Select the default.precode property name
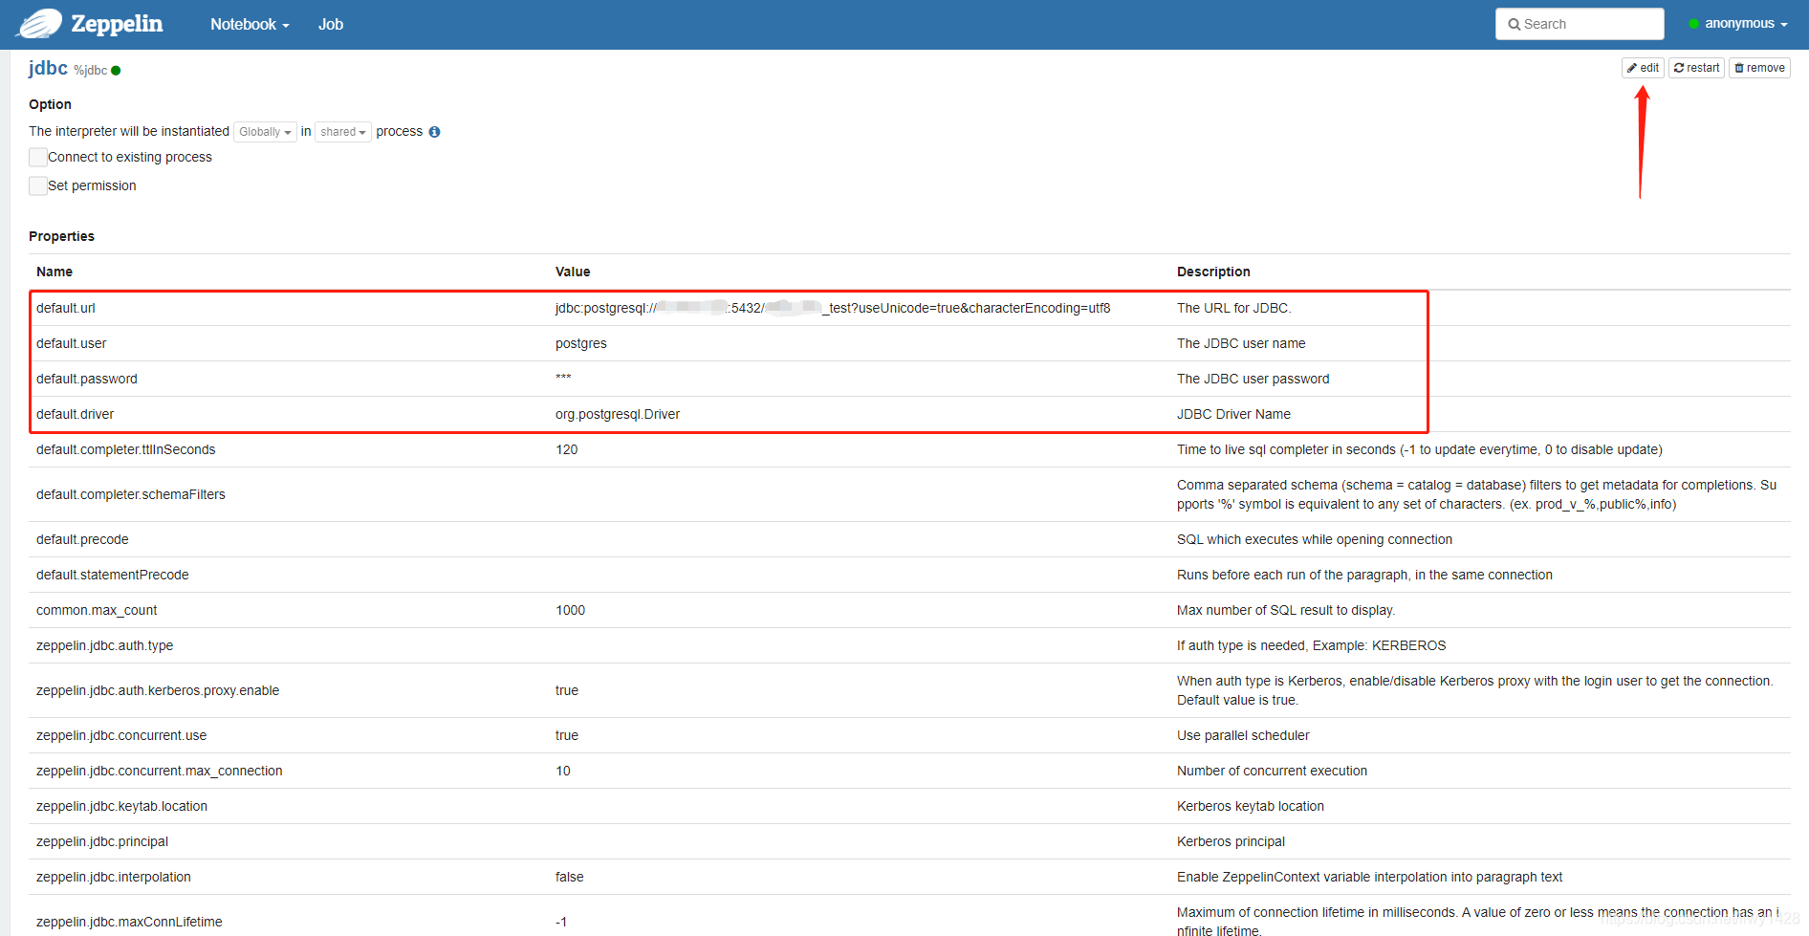 point(82,539)
